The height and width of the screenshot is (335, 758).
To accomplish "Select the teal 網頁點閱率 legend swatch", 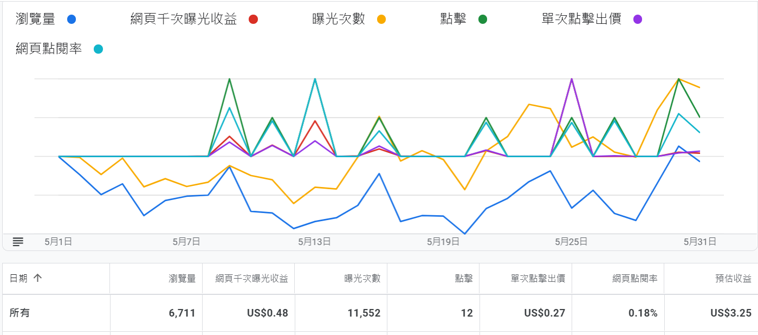I will (98, 49).
